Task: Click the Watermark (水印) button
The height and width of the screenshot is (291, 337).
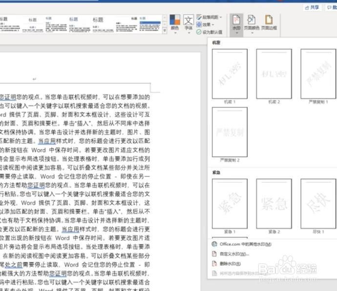Action: (236, 25)
